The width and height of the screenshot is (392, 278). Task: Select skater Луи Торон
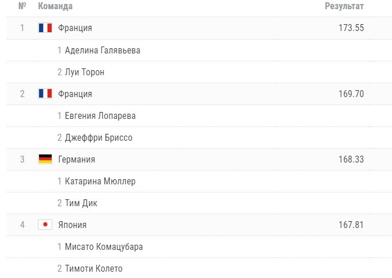coord(84,72)
